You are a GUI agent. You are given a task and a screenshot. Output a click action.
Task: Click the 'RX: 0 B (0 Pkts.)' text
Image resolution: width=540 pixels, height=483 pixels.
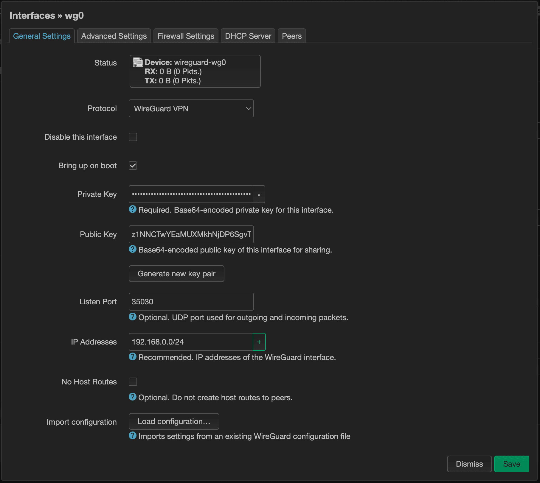(x=173, y=71)
